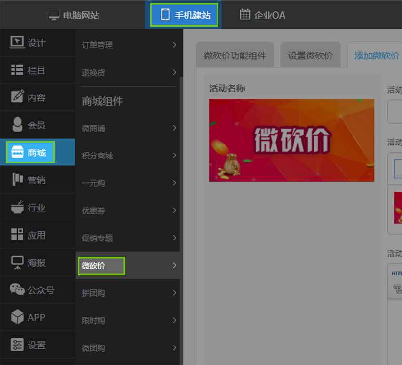The width and height of the screenshot is (402, 365).
Task: Open the 设置 settings sliders icon
Action: pyautogui.click(x=17, y=345)
